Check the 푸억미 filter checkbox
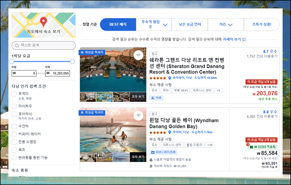Viewport: 291px width, 185px height. [x=14, y=94]
